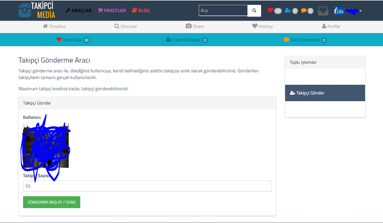The height and width of the screenshot is (223, 383).
Task: Click the Kullanıcı profile thumbnail
Action: point(46,145)
